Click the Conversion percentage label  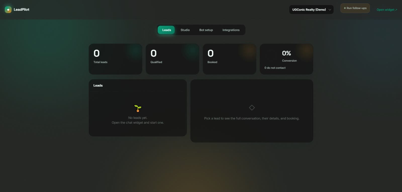(289, 61)
